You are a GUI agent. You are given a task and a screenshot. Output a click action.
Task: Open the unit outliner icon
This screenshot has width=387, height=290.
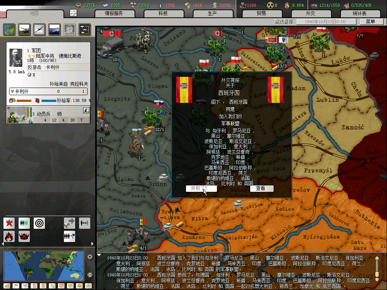[x=85, y=29]
